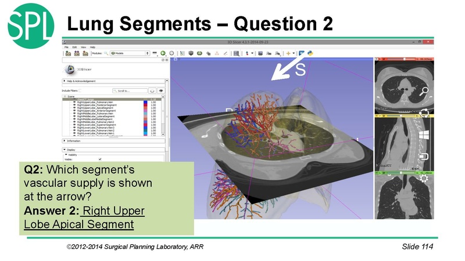Select the highlighted chestCT_lungs model row
Image resolution: width=465 pixels, height=261 pixels.
pyautogui.click(x=112, y=99)
